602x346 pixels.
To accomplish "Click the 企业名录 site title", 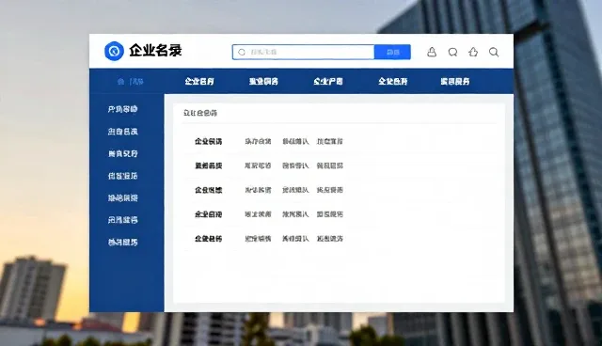I will pyautogui.click(x=155, y=50).
